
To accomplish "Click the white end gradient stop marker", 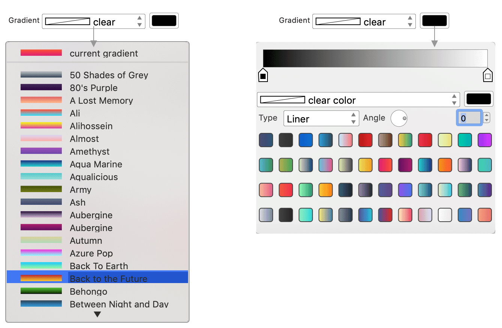I will [x=487, y=75].
